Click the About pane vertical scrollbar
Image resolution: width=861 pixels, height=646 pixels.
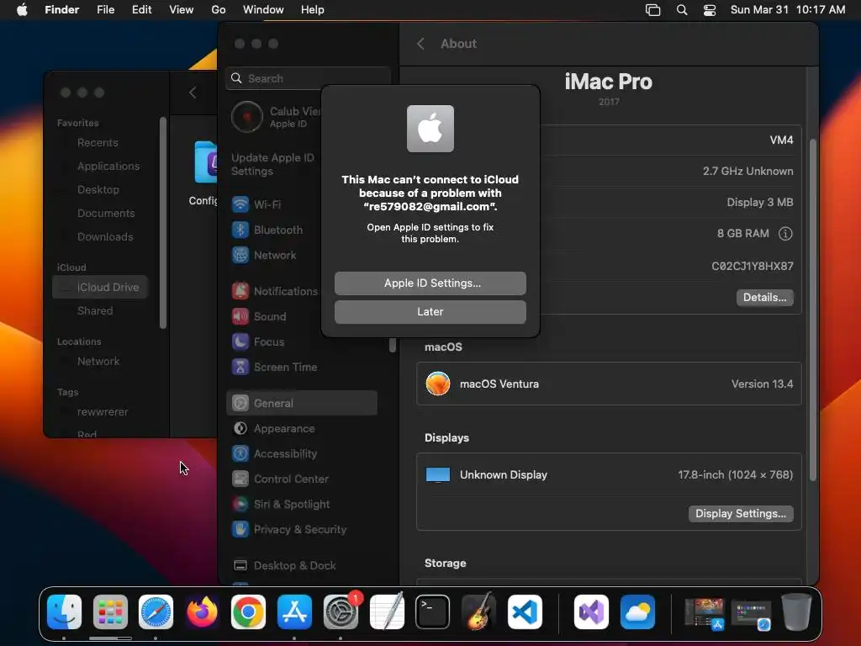click(813, 310)
